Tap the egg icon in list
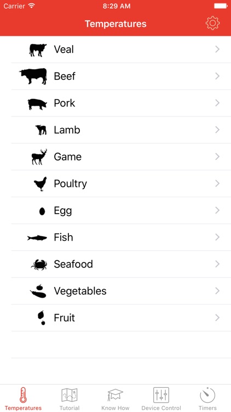Image resolution: width=231 pixels, height=412 pixels. 42,211
